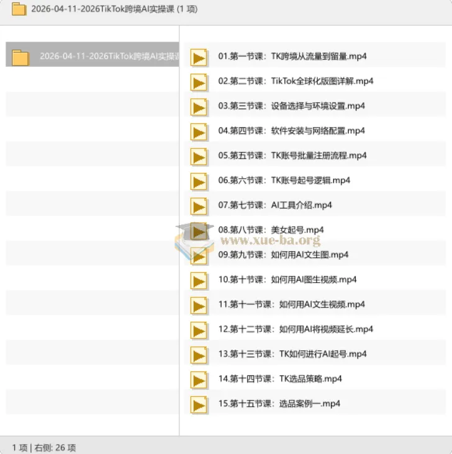
Task: Click the video icon for 07.第七节课 file
Action: pyautogui.click(x=199, y=207)
